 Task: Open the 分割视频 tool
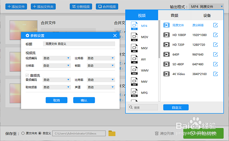click(x=81, y=7)
